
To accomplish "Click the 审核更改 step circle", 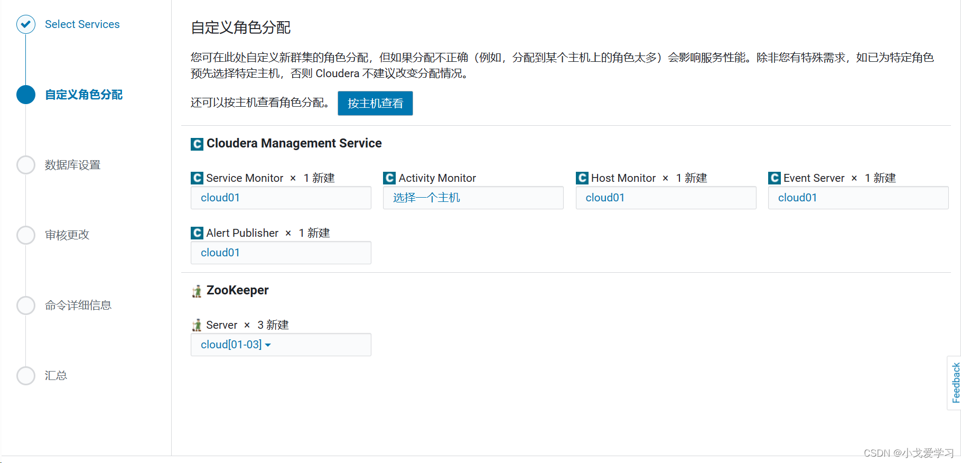I will tap(26, 235).
